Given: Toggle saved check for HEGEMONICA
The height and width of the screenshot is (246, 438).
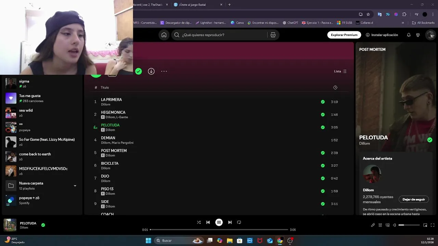Looking at the screenshot, I should click(323, 114).
